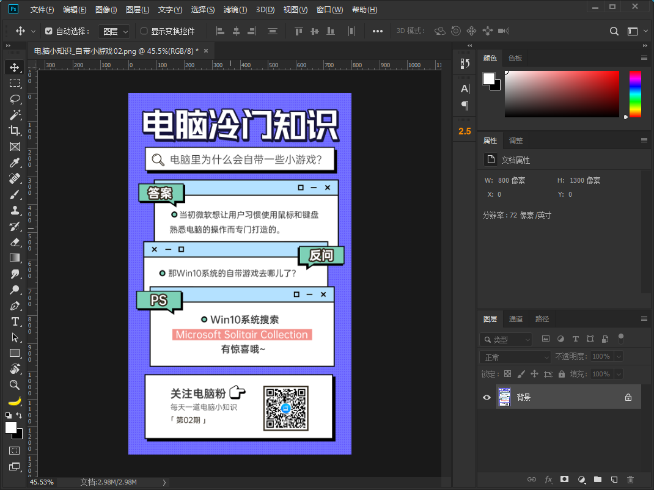654x490 pixels.
Task: Open the 滤镜(T) menu
Action: pos(235,10)
